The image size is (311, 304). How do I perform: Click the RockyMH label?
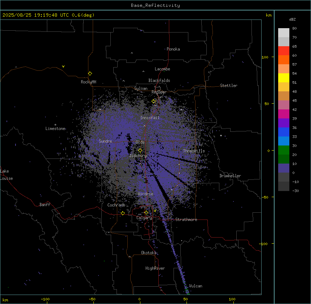coord(88,82)
